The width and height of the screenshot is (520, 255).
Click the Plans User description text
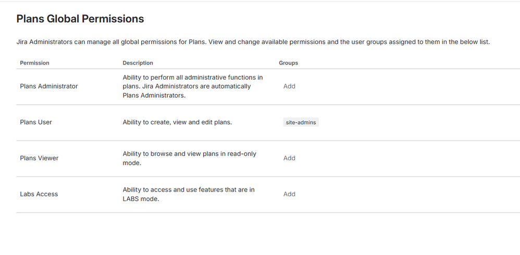[177, 122]
